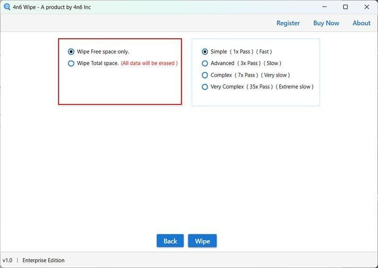Minimize the 4n6 Wipe window

click(325, 7)
